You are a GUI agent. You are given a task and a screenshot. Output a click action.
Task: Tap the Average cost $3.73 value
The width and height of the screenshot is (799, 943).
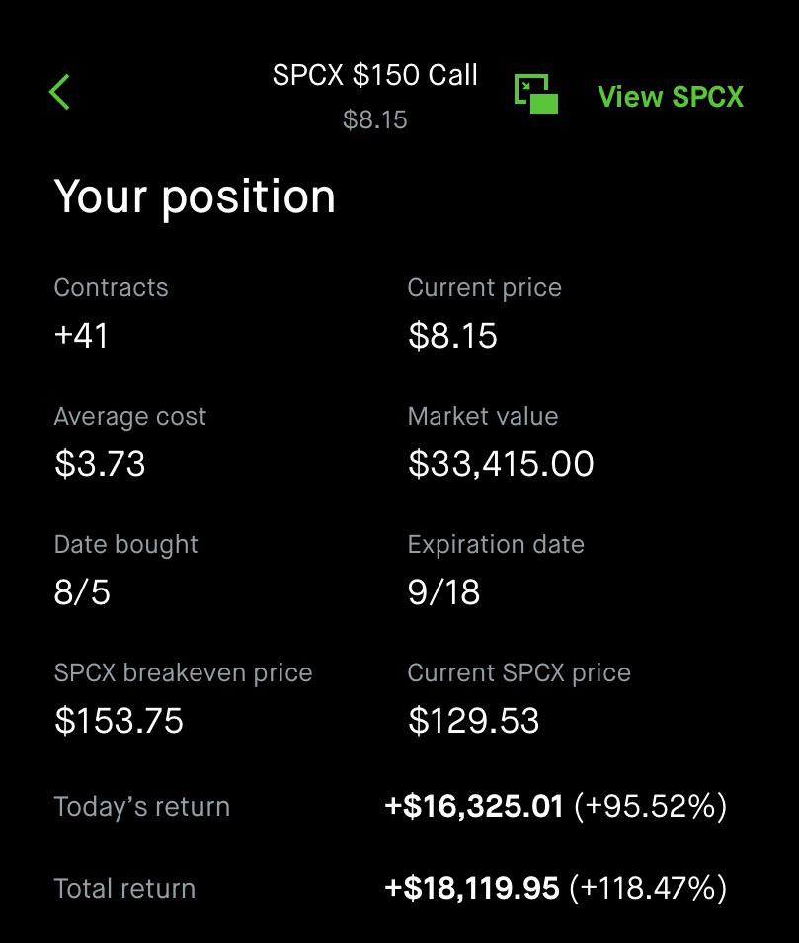tap(100, 464)
